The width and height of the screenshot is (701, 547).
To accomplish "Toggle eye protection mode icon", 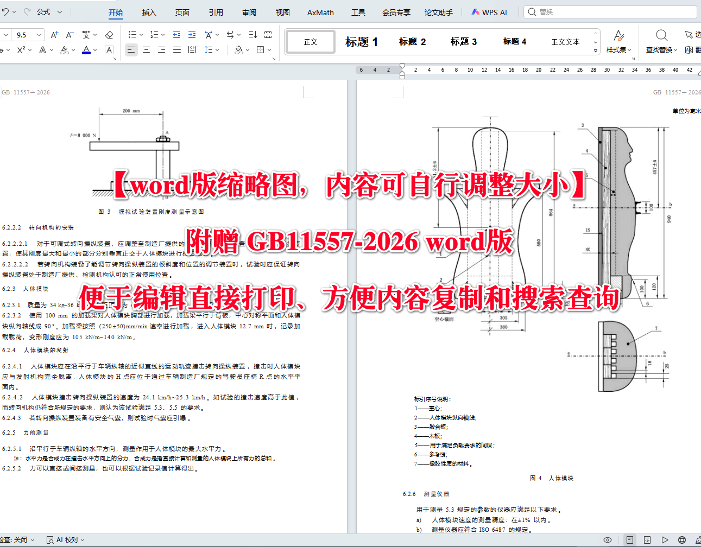I will tap(608, 540).
